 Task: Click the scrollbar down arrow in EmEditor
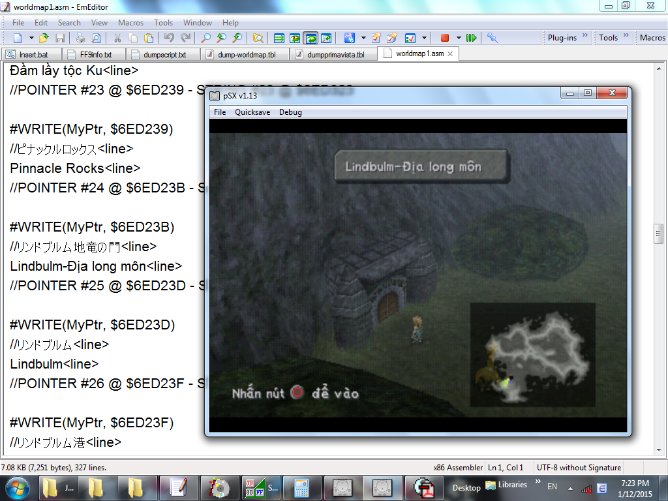[659, 450]
